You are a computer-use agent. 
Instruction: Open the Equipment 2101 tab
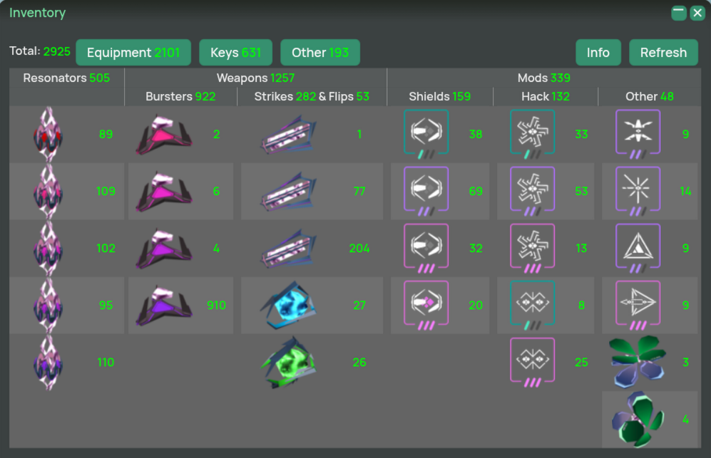point(133,53)
